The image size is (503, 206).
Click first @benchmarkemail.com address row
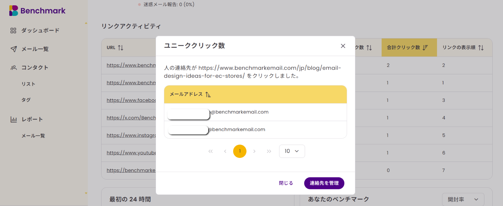(x=255, y=112)
